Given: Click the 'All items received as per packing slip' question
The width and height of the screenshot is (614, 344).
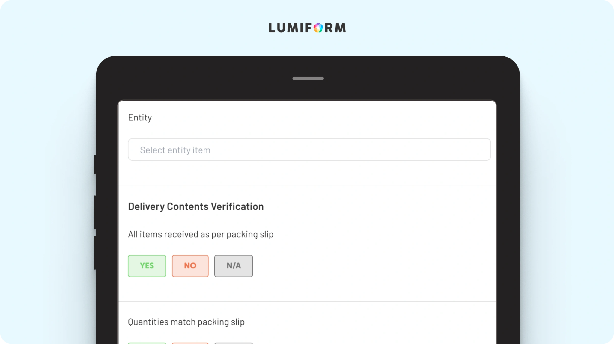Looking at the screenshot, I should pyautogui.click(x=201, y=234).
